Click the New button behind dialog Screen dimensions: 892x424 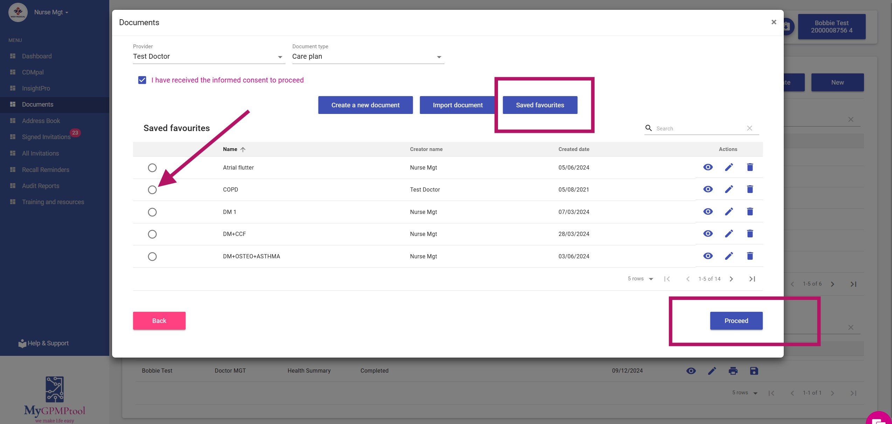tap(837, 82)
